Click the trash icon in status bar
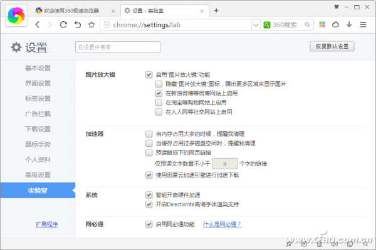Image resolution: width=376 pixels, height=250 pixels. (320, 244)
